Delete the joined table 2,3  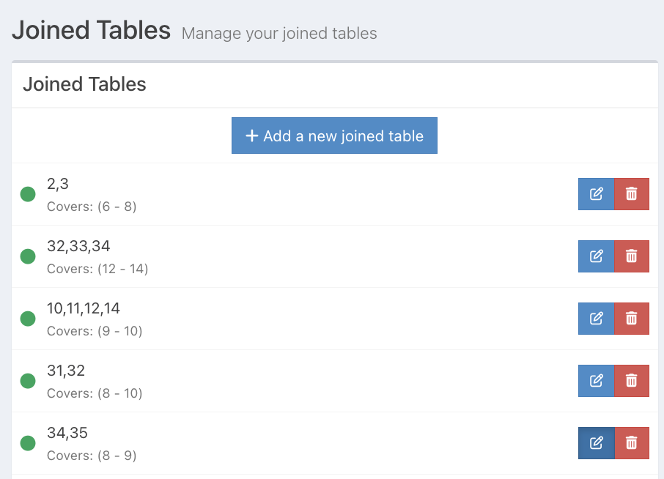tap(631, 194)
